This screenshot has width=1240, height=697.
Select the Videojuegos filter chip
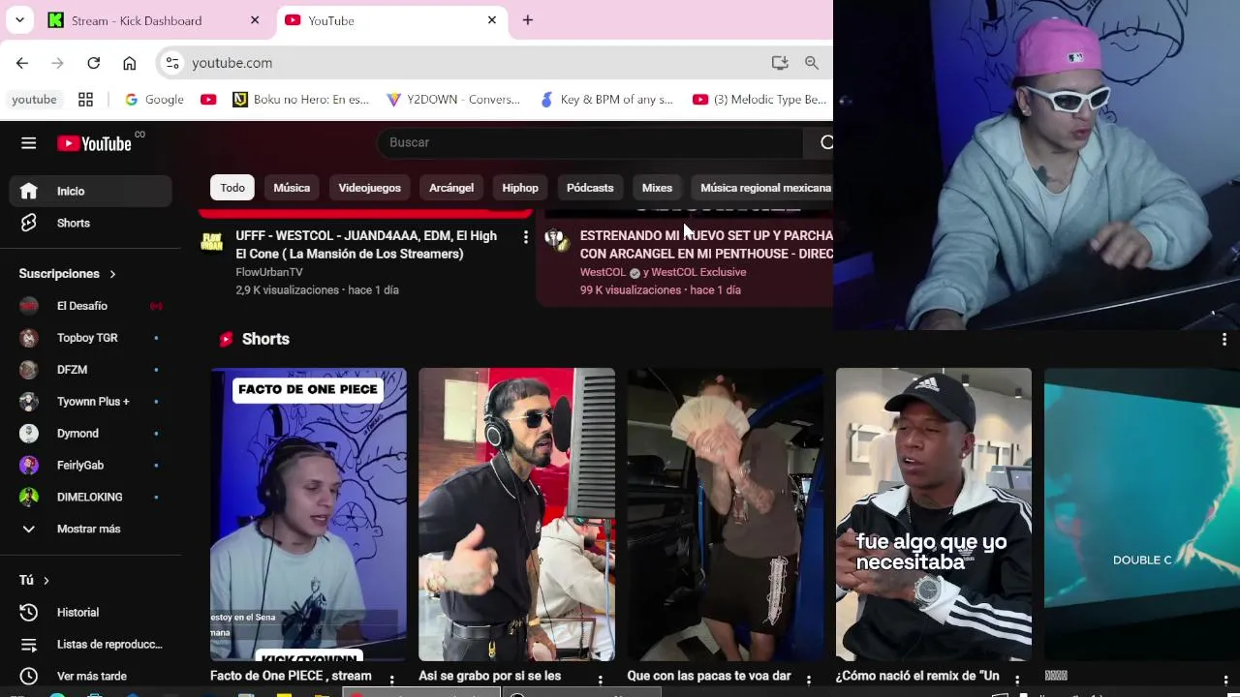369,188
